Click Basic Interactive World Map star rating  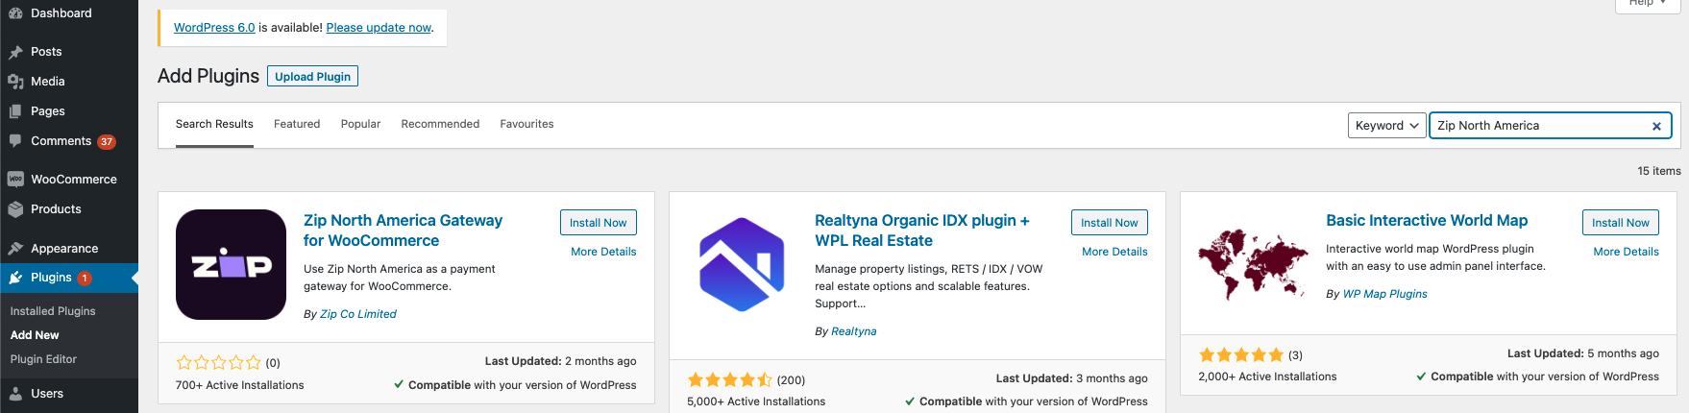point(1241,355)
